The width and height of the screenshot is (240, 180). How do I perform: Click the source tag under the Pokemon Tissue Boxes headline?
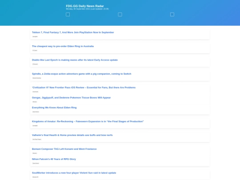[35, 102]
